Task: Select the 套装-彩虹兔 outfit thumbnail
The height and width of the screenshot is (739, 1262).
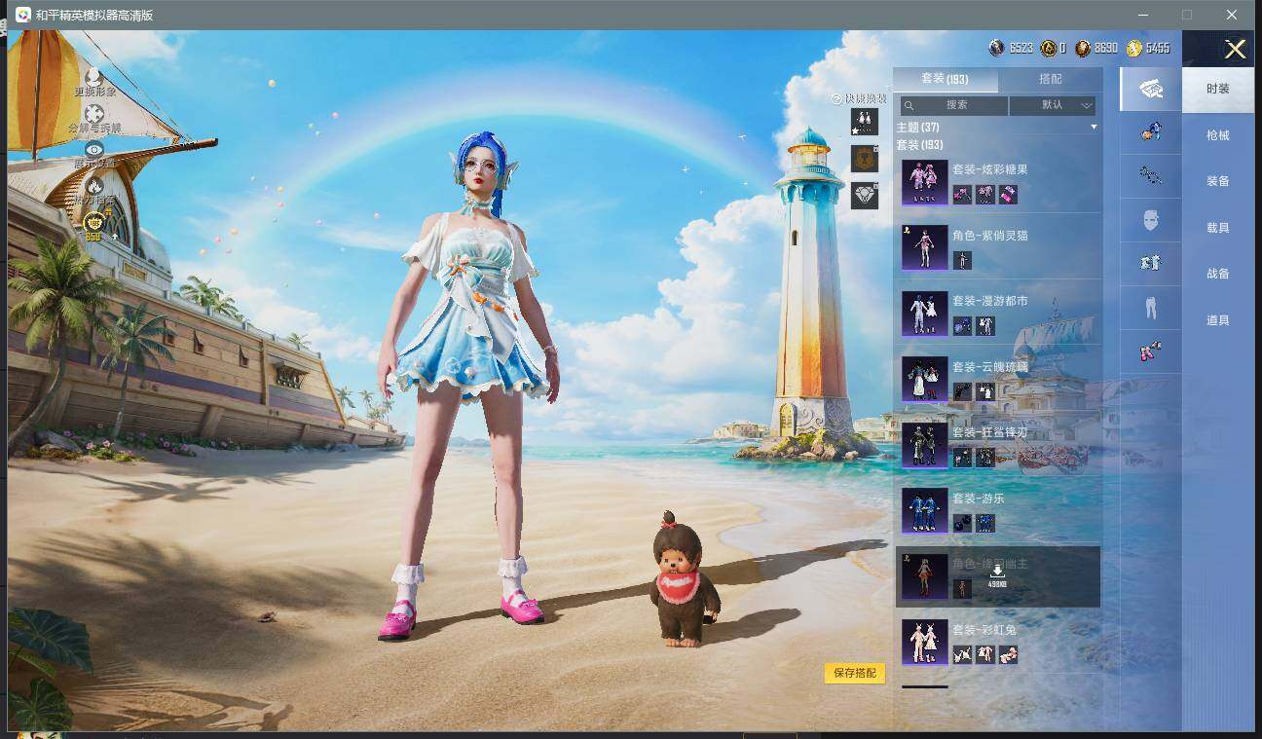Action: point(924,642)
